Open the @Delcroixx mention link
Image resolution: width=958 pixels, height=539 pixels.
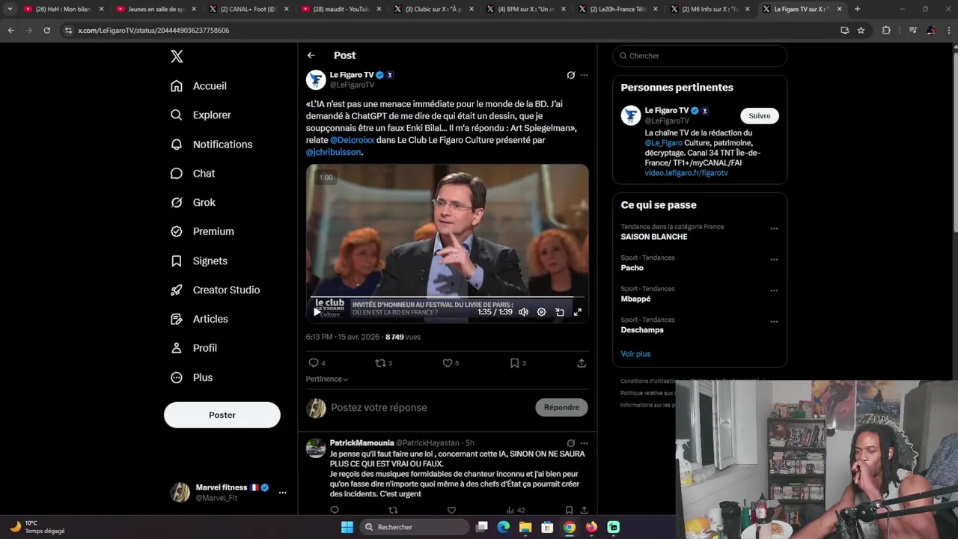click(x=352, y=140)
